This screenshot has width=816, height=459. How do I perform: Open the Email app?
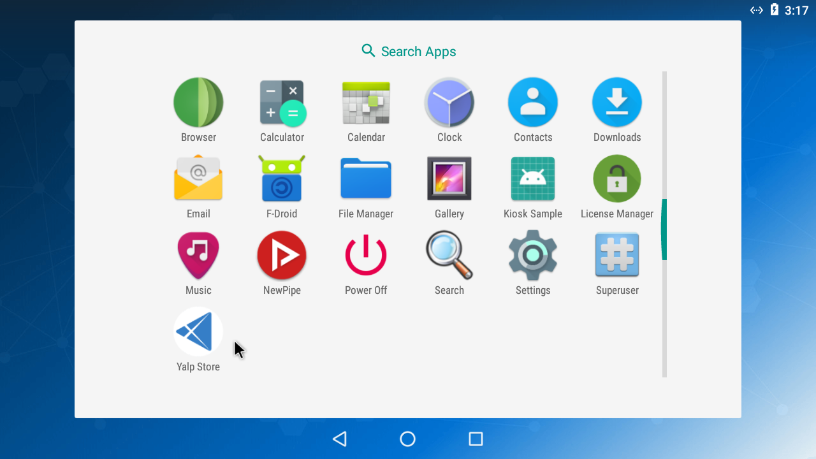(198, 178)
